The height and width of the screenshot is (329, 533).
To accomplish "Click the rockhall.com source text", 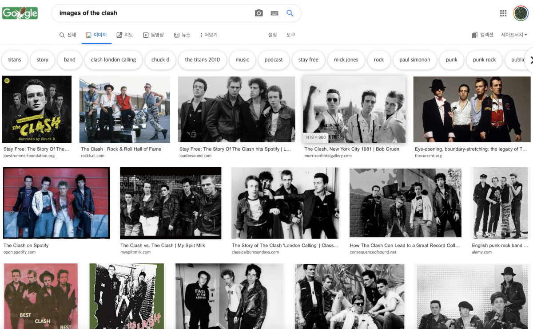I will coord(92,156).
